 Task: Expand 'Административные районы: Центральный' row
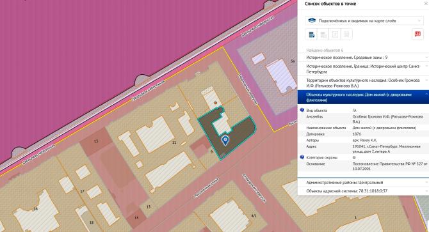coord(363,182)
